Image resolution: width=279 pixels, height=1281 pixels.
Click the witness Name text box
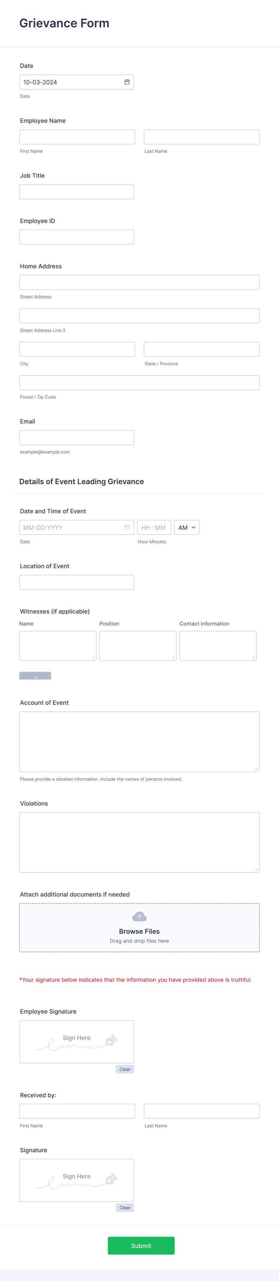tap(57, 645)
